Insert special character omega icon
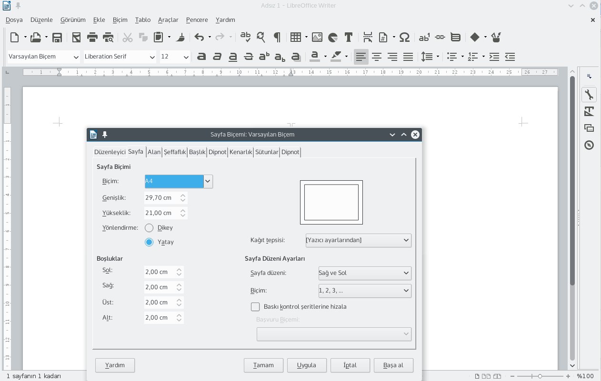Viewport: 601px width, 381px height. point(404,37)
